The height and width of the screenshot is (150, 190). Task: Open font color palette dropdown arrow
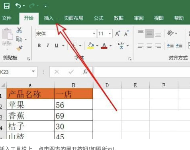point(110,46)
